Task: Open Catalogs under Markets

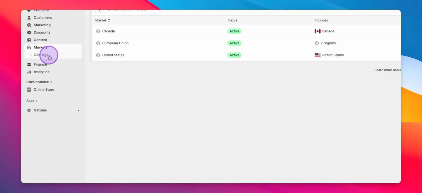Action: point(41,55)
